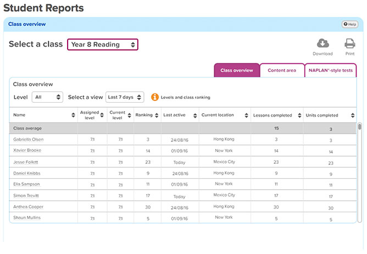Screen dimensions: 367x254
Task: Select Gabriella Olsen student row
Action: [27, 140]
